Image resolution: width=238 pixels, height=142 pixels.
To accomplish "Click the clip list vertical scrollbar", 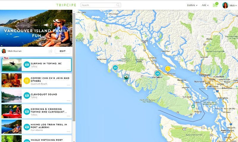I will pyautogui.click(x=74, y=74).
